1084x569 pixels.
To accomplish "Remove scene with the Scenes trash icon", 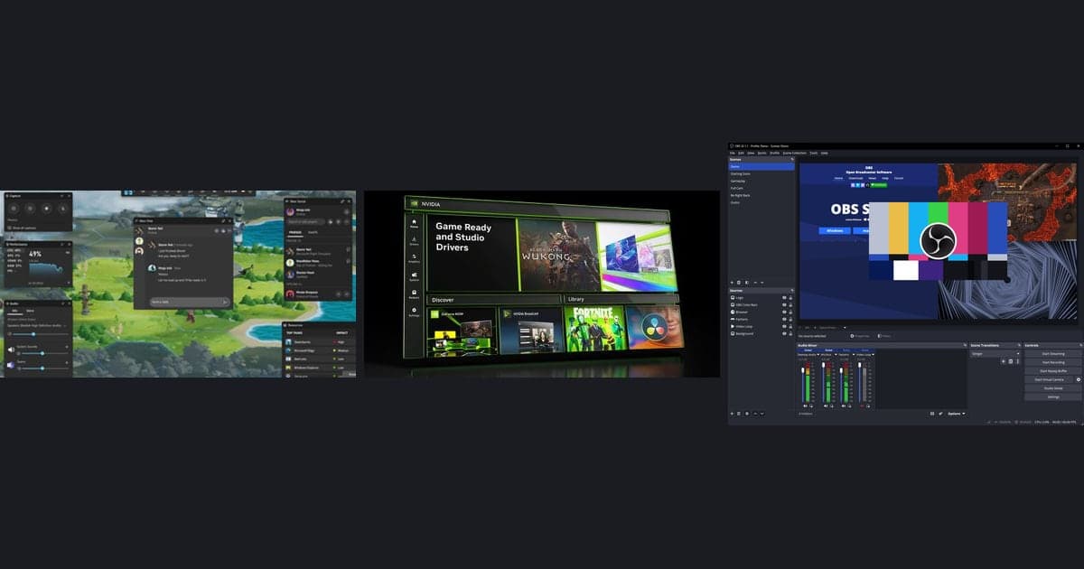I will (739, 283).
